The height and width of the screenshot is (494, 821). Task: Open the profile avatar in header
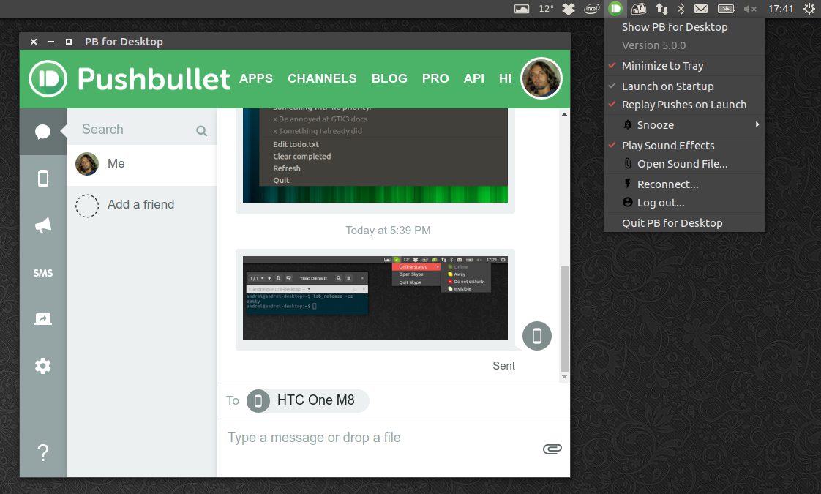[x=541, y=78]
